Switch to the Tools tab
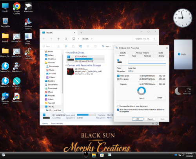196x159 pixels. tap(134, 56)
